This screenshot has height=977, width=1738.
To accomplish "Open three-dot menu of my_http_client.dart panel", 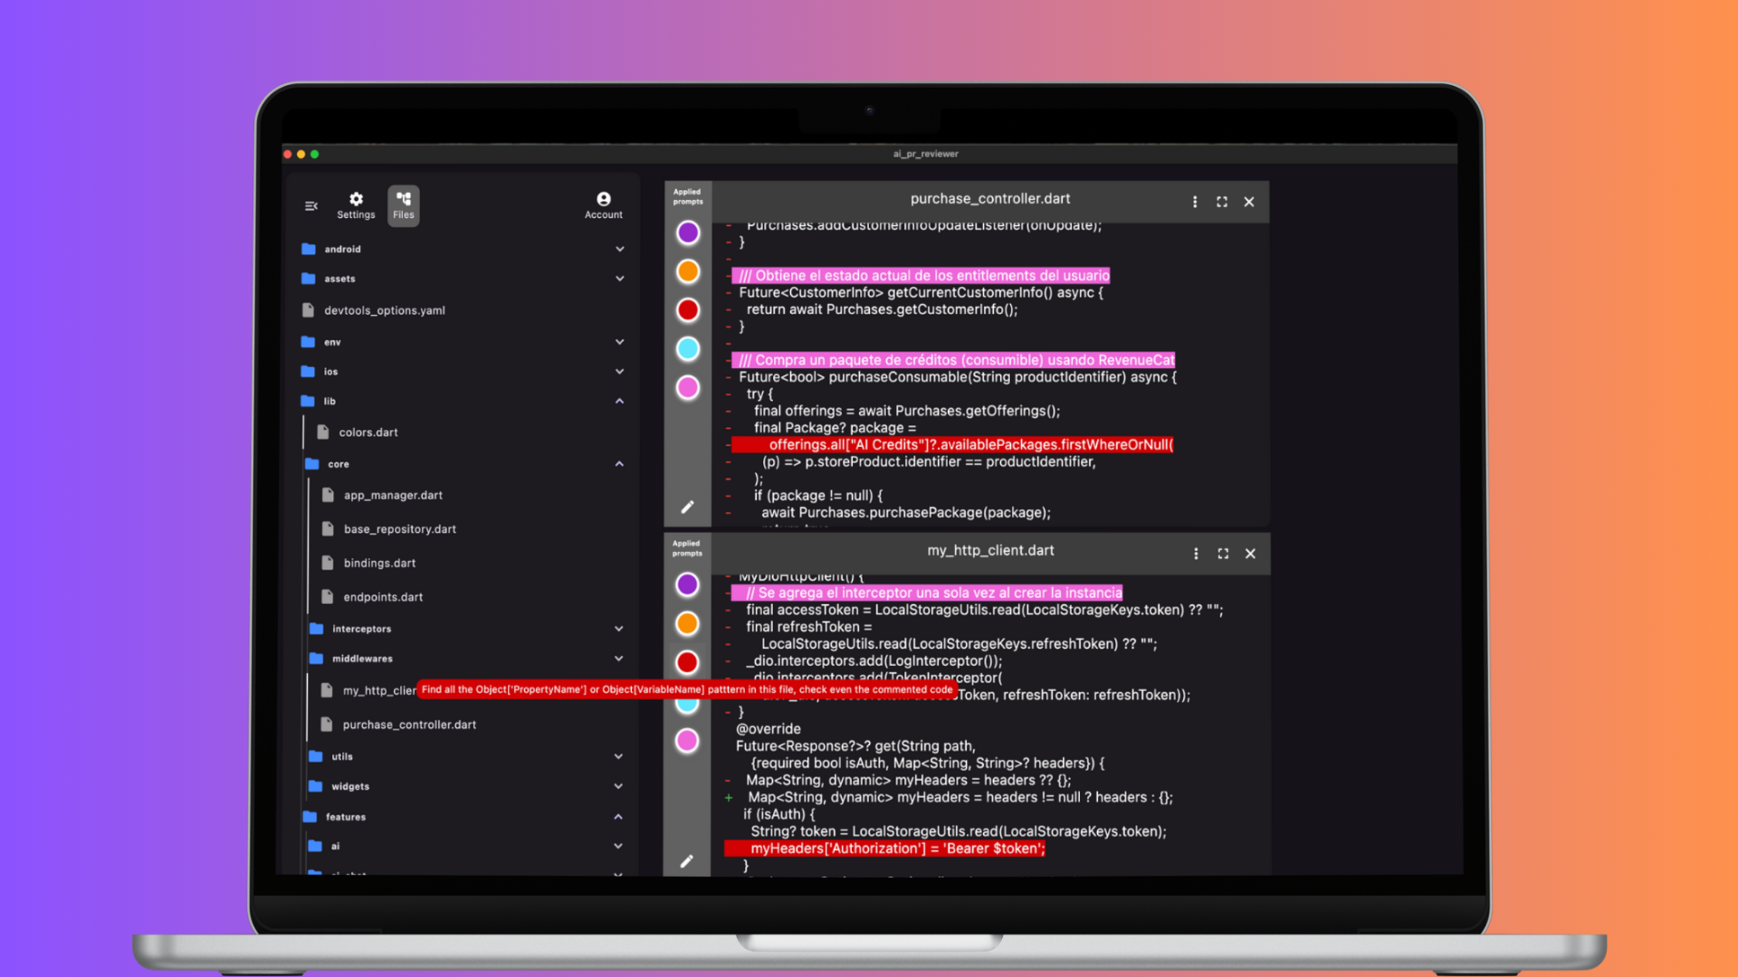I will coord(1196,554).
